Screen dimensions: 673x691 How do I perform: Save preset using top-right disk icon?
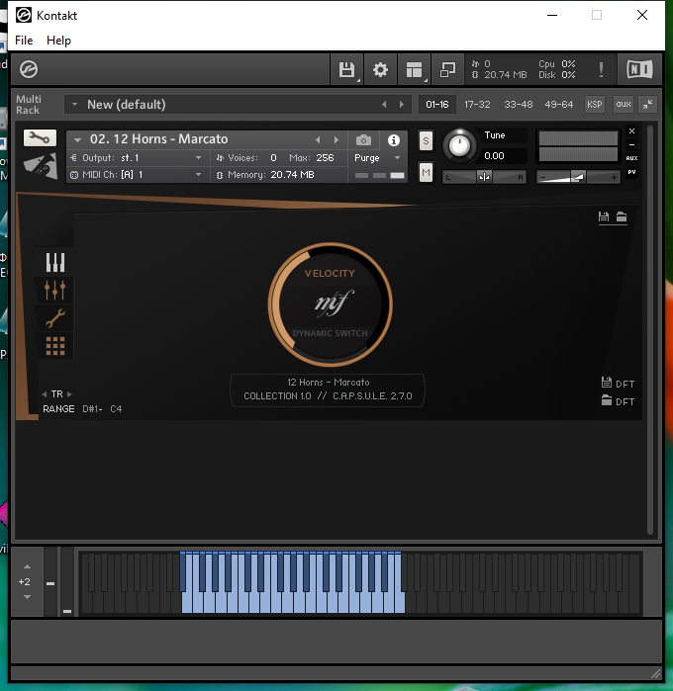pyautogui.click(x=604, y=216)
